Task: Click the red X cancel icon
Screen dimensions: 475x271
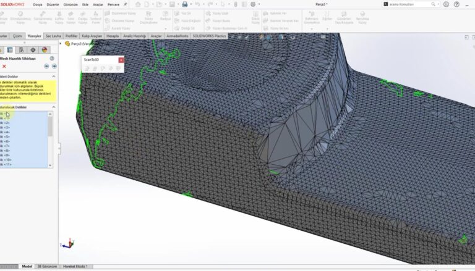Action: (4, 66)
